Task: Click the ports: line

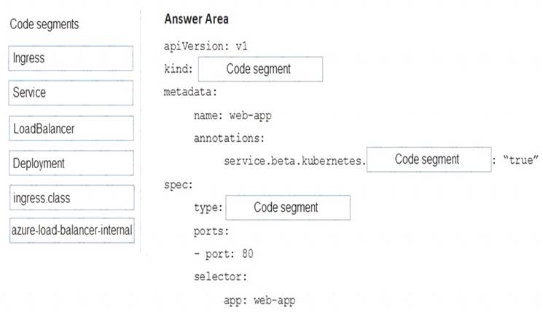Action: click(211, 231)
